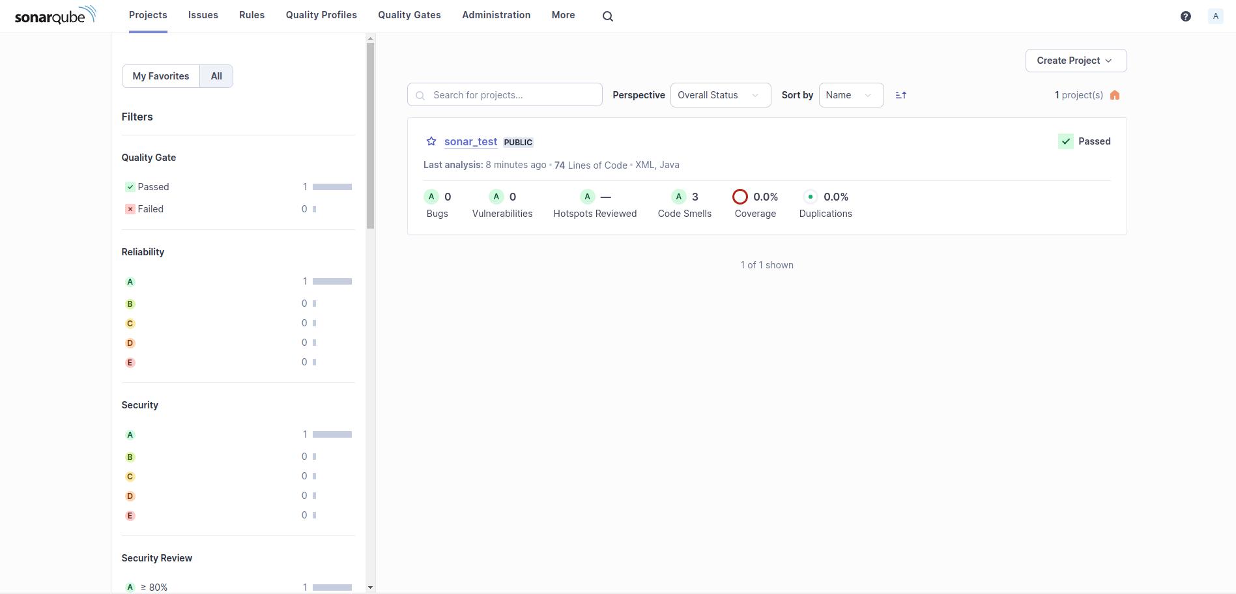Click the Security A count bar
1236x594 pixels.
[332, 434]
